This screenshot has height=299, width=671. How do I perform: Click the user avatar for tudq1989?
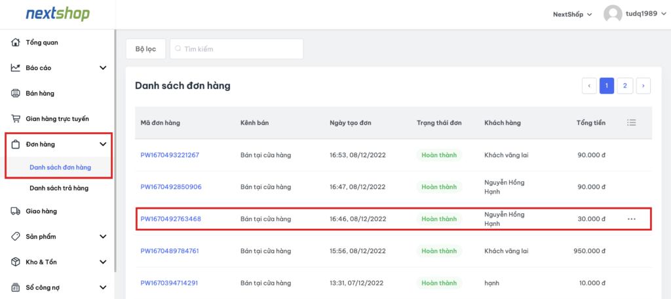click(613, 14)
